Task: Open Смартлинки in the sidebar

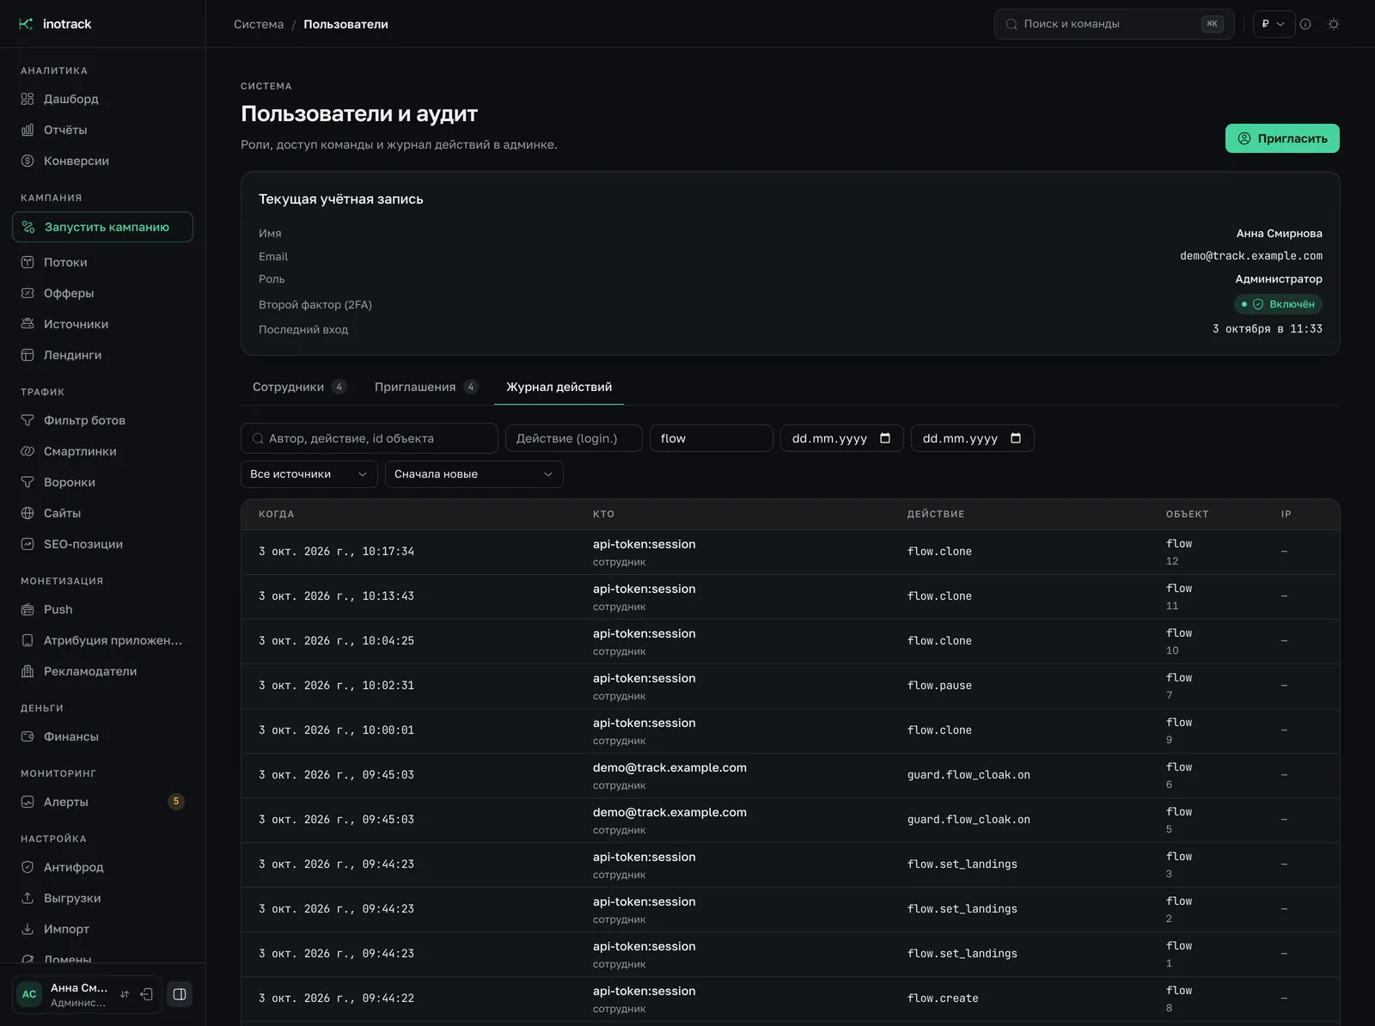Action: point(102,451)
